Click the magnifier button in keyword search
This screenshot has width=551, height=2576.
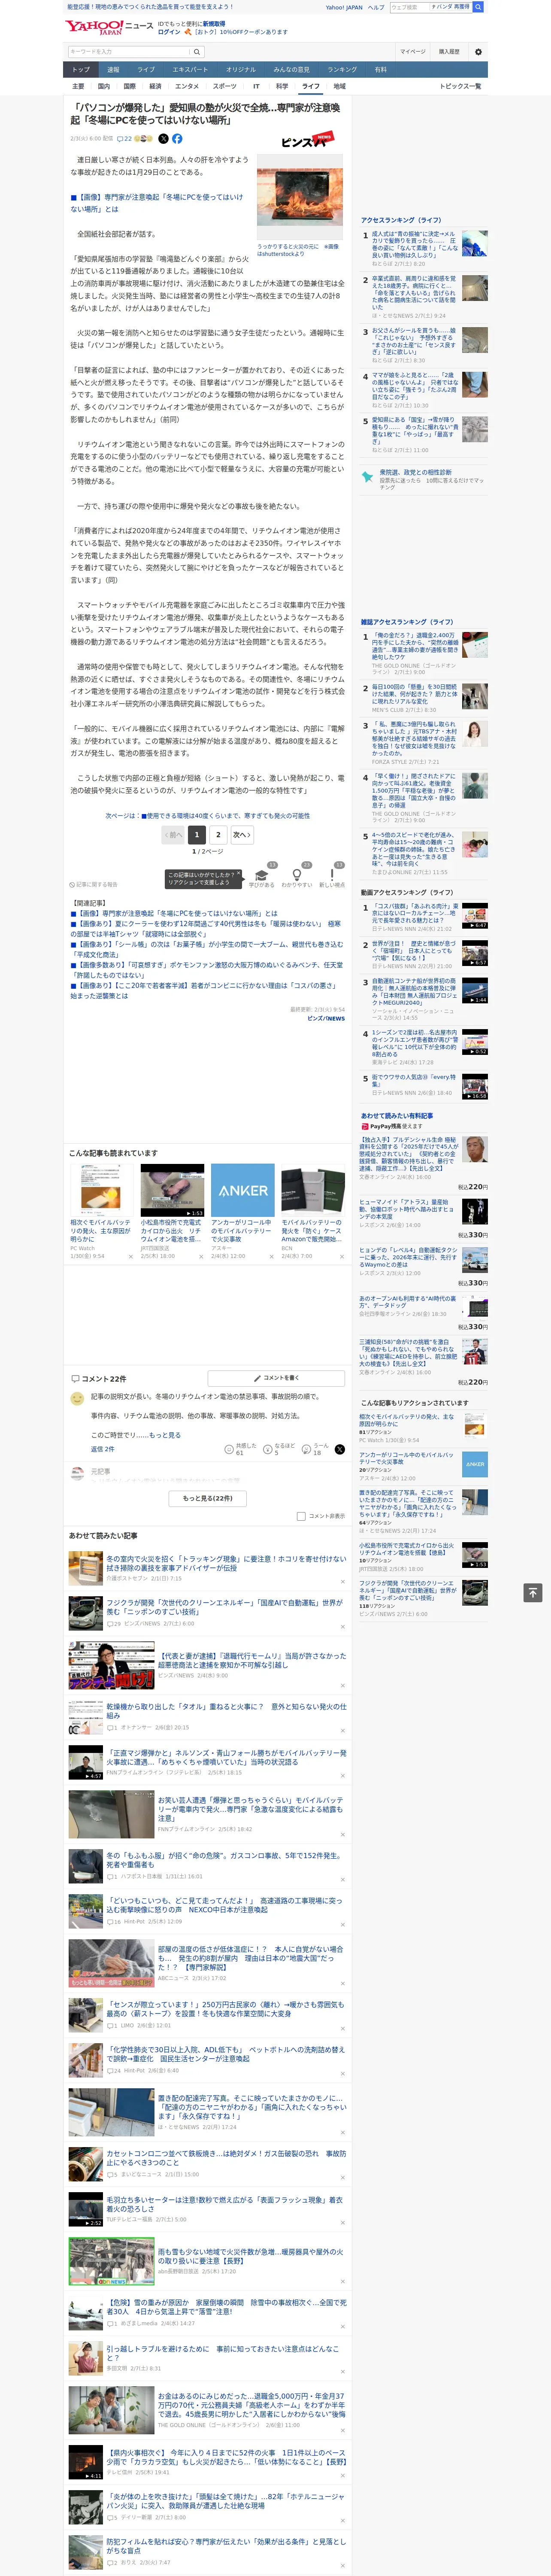[x=197, y=51]
